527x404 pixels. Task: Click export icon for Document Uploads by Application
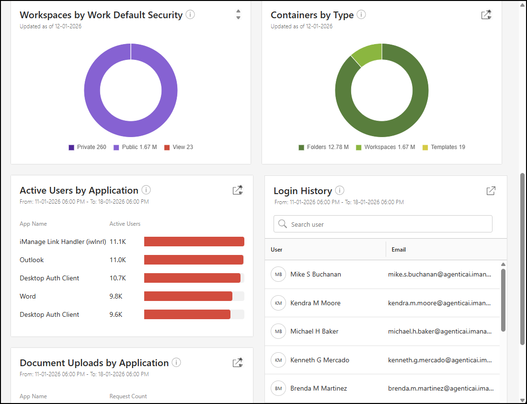tap(238, 363)
